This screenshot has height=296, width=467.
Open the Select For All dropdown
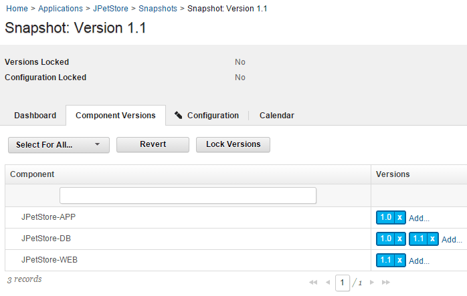click(58, 144)
